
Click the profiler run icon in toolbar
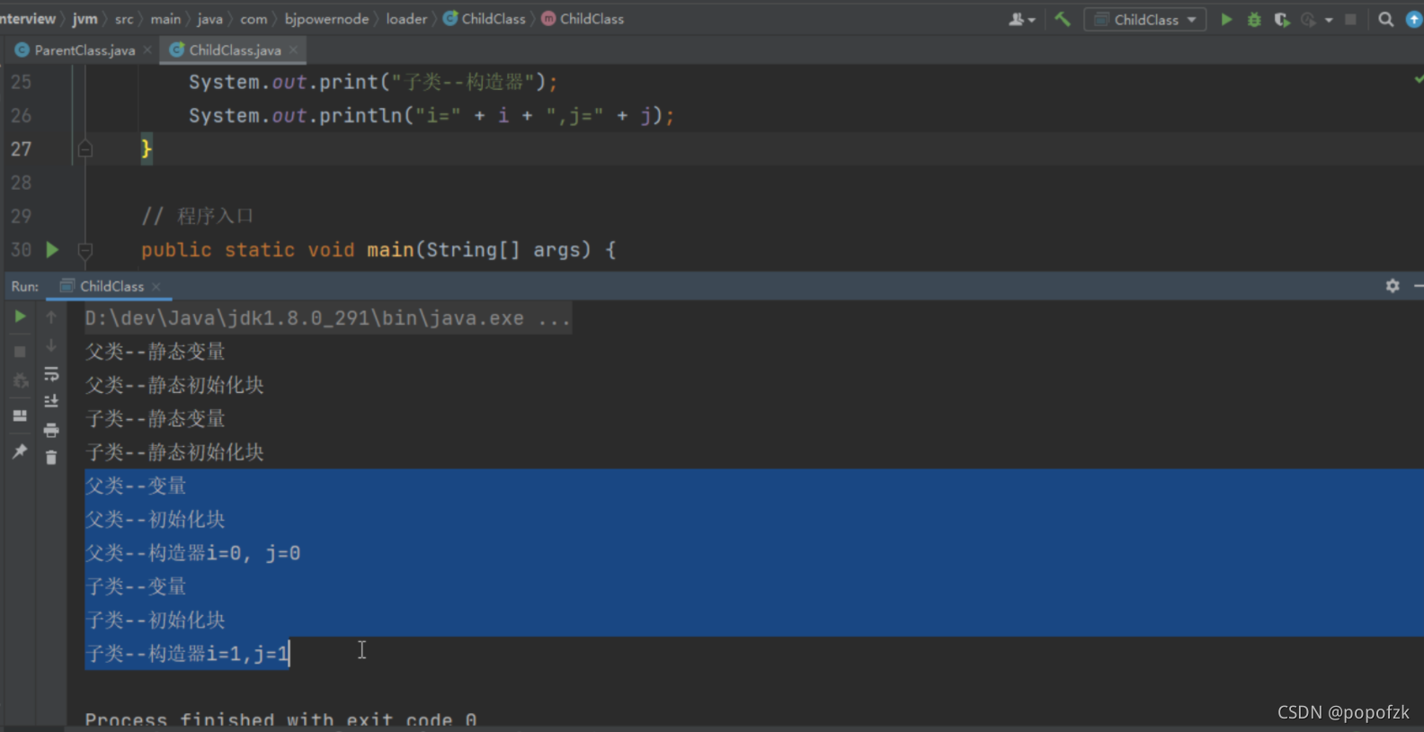(1309, 19)
